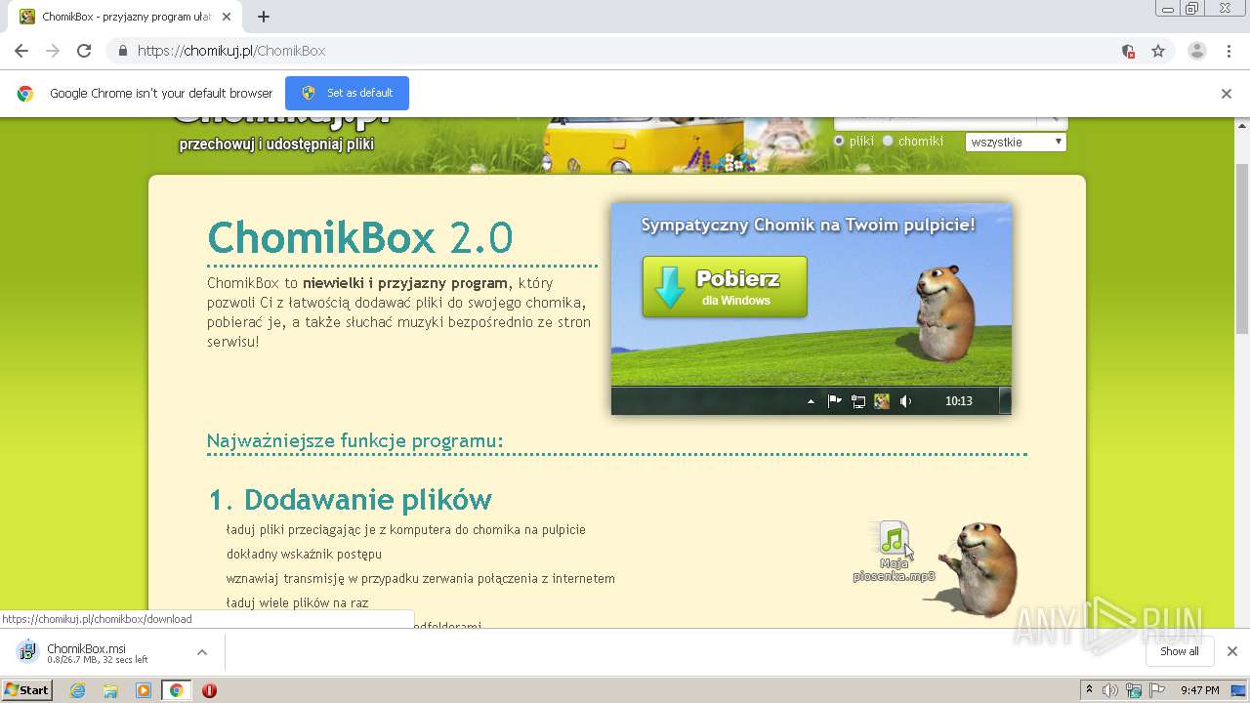Image resolution: width=1250 pixels, height=703 pixels.
Task: Go back to the previous page
Action: (x=21, y=51)
